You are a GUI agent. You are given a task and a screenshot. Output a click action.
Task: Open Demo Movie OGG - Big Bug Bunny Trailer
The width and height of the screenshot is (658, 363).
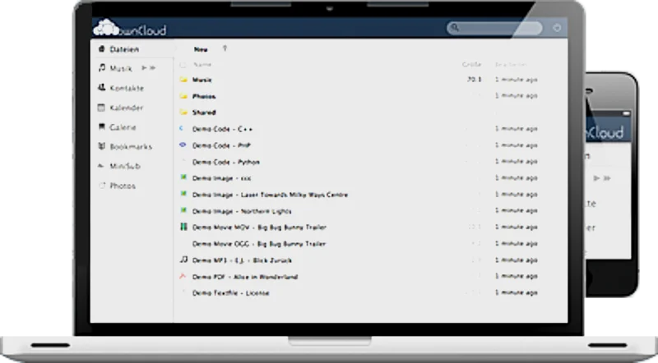(x=259, y=244)
